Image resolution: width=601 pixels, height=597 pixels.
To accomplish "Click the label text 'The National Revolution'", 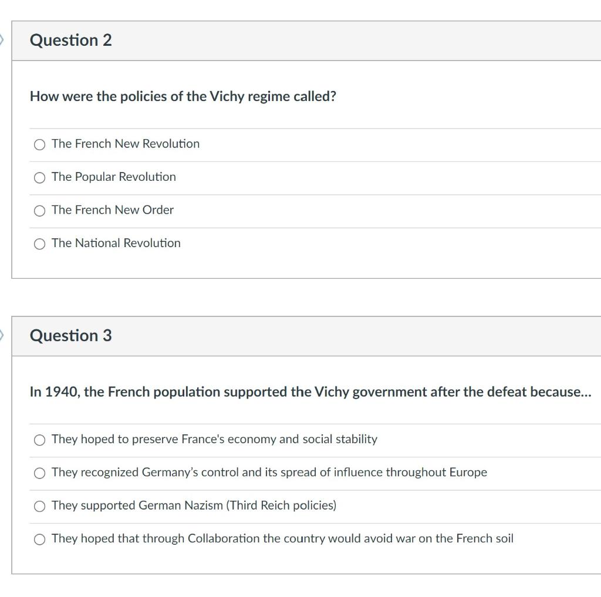I will point(116,243).
